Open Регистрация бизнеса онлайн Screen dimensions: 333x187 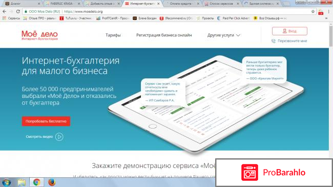pos(164,35)
